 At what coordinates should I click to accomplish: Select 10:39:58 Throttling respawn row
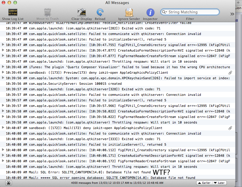coord(118,122)
